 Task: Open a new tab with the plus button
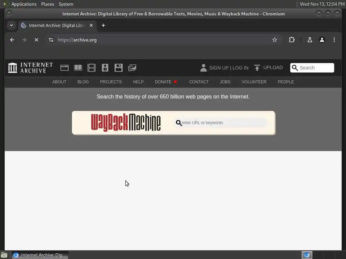pyautogui.click(x=103, y=25)
